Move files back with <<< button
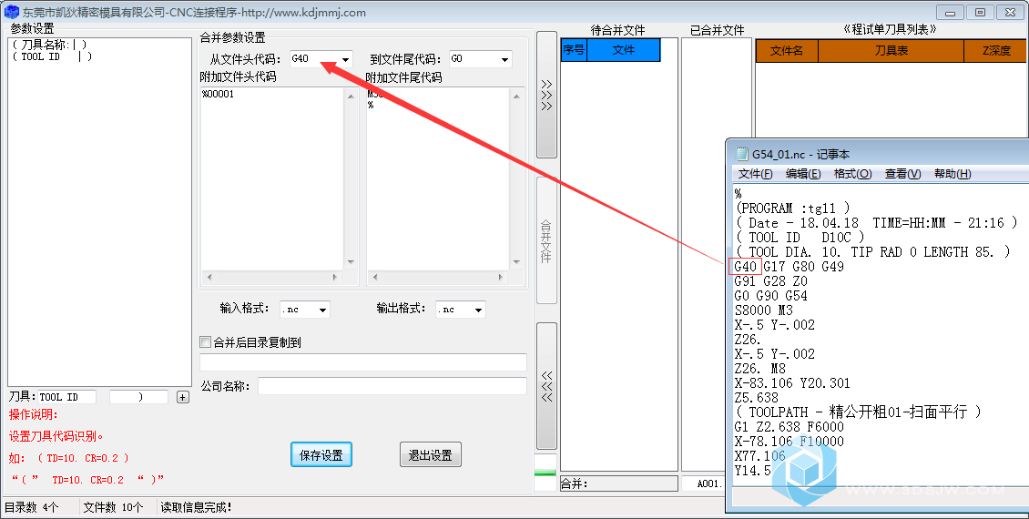The image size is (1029, 519). click(546, 386)
